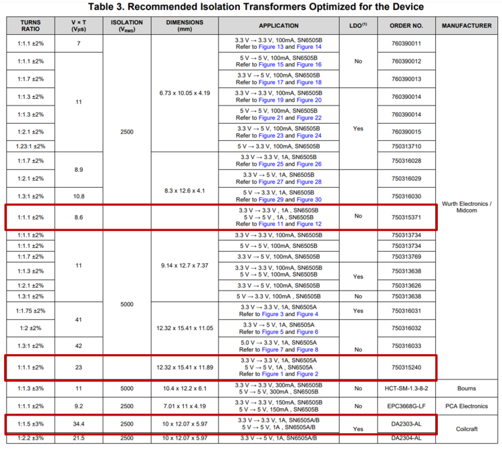
Task: Select order number DA2304-AL
Action: [406, 438]
